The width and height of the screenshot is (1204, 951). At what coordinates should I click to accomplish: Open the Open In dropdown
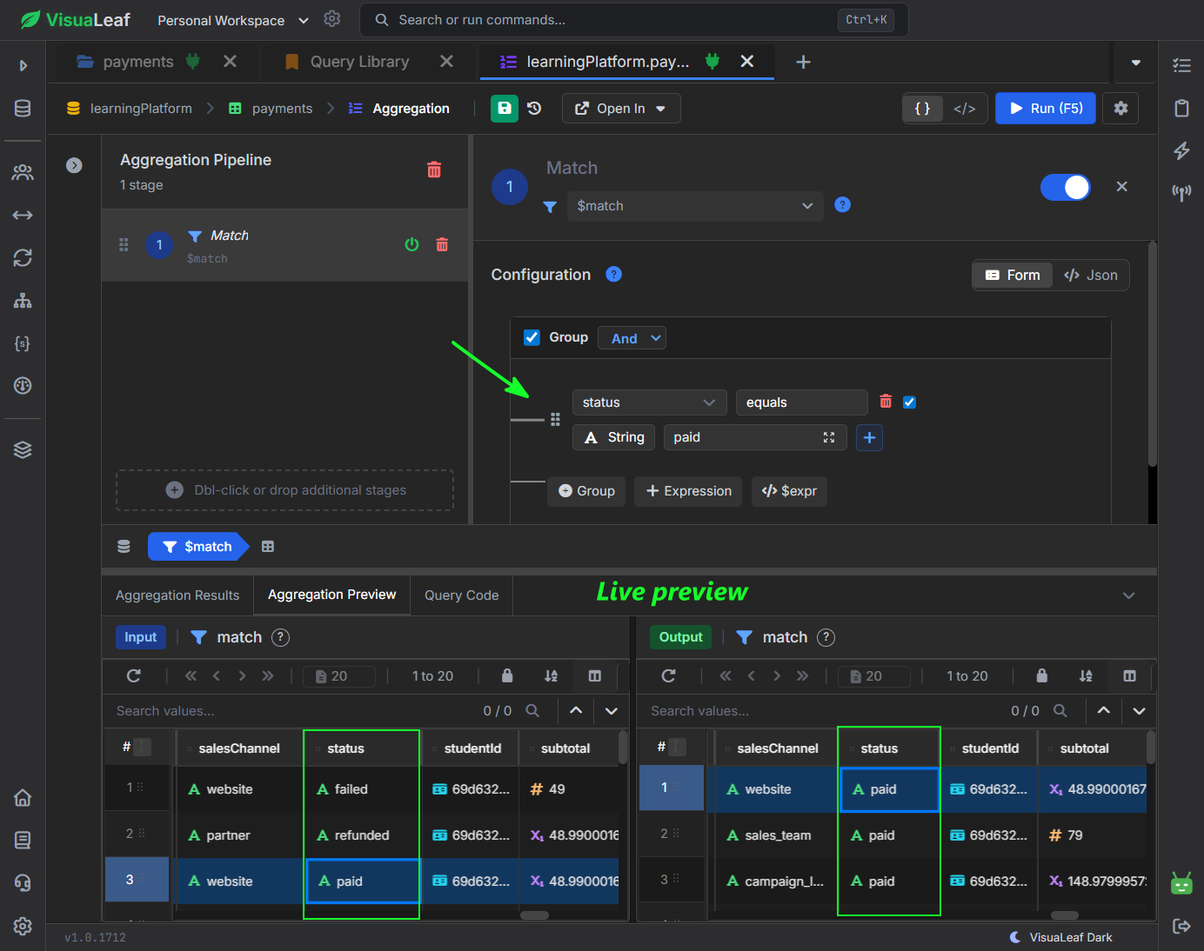pos(621,108)
